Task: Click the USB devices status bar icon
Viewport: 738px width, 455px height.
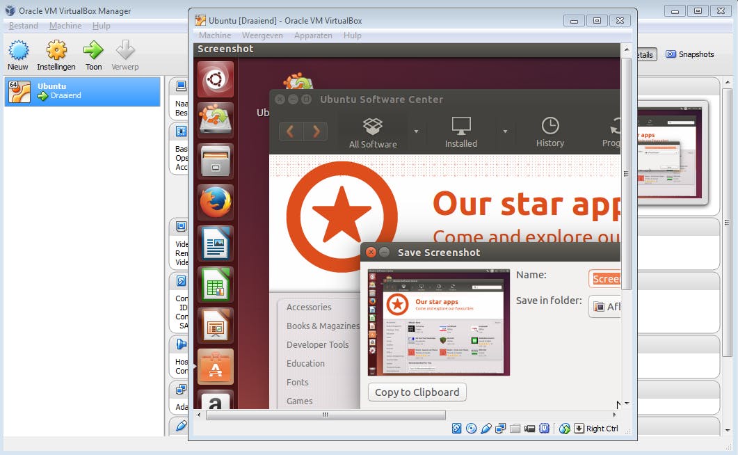Action: click(x=486, y=428)
